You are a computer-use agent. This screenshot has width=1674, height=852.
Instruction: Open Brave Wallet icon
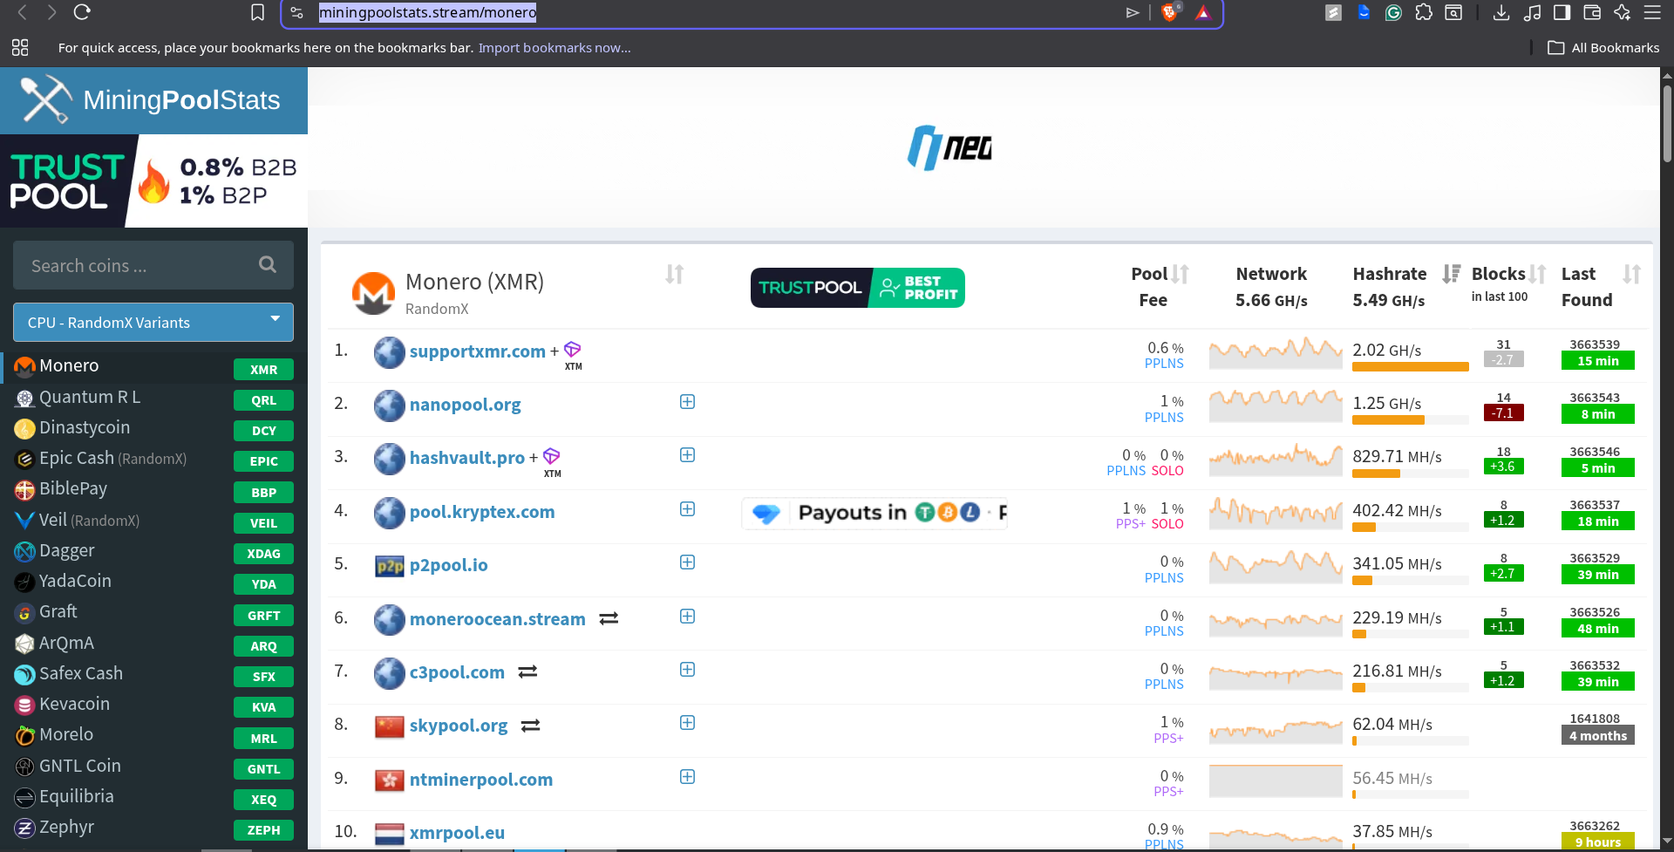tap(1592, 12)
